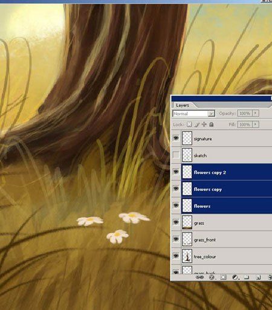The image size is (272, 310).
Task: Select the flowers copy 2 layer name
Action: pos(210,172)
